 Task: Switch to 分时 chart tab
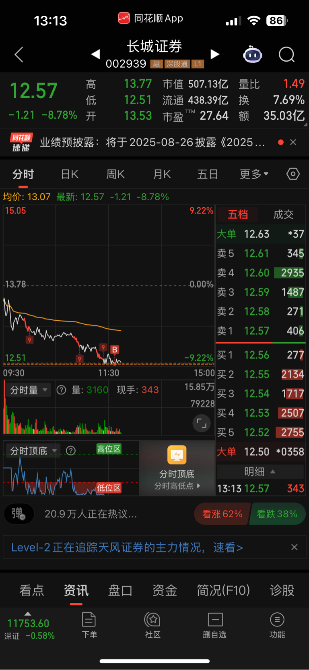coord(23,174)
